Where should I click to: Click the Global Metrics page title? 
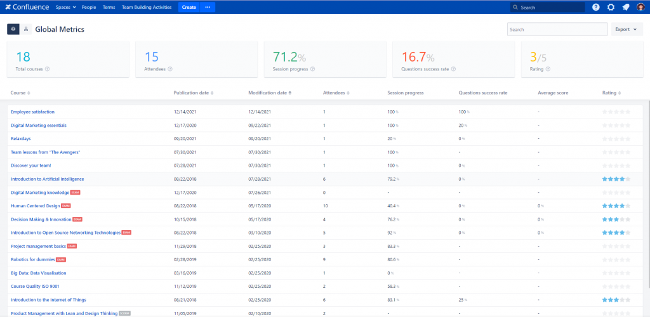(60, 29)
